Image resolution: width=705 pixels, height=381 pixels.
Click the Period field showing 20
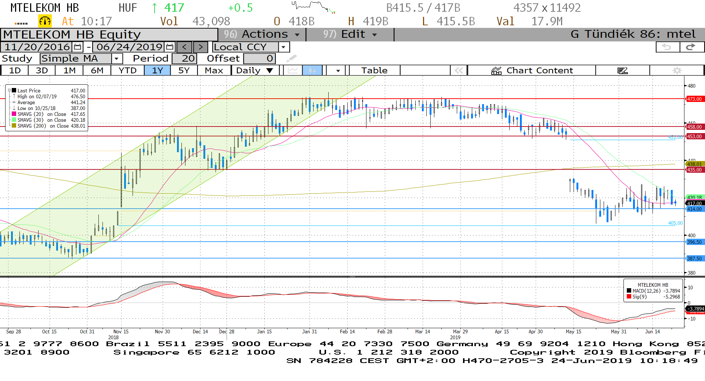pos(185,58)
